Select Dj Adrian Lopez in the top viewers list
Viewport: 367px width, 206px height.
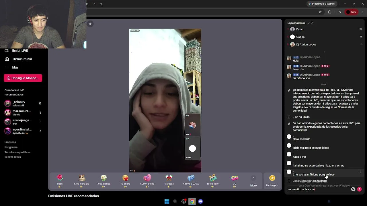(325, 45)
